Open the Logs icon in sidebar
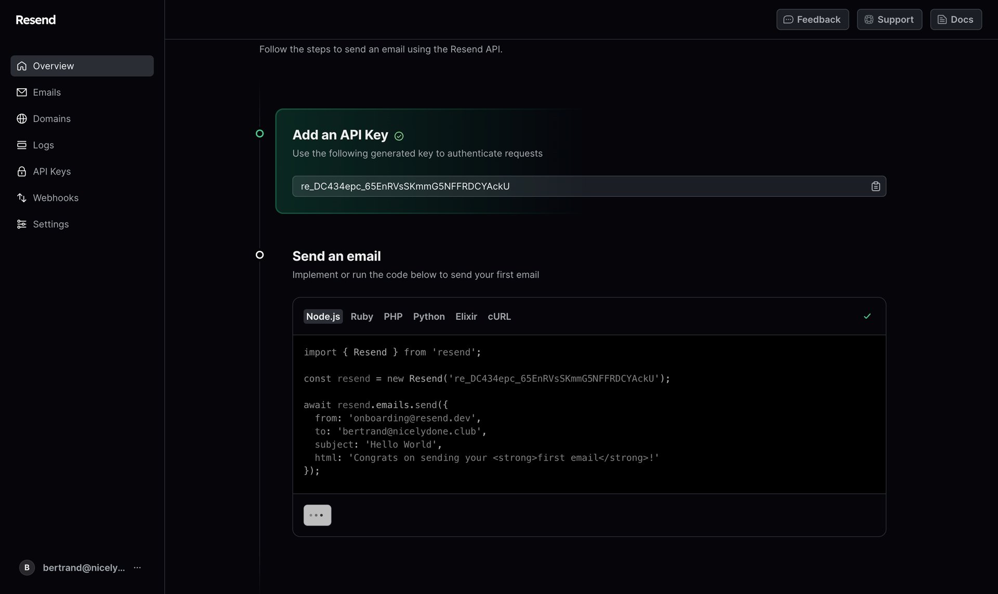This screenshot has height=594, width=998. 21,145
